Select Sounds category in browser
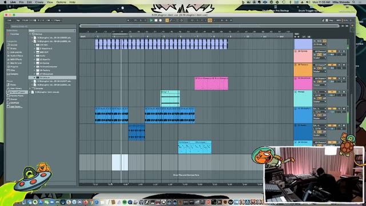This screenshot has height=206, width=366. point(14,45)
